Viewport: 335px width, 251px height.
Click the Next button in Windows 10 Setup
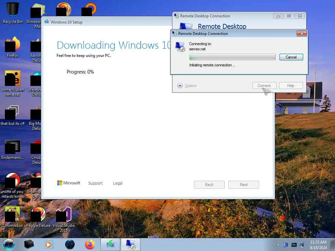pos(243,185)
